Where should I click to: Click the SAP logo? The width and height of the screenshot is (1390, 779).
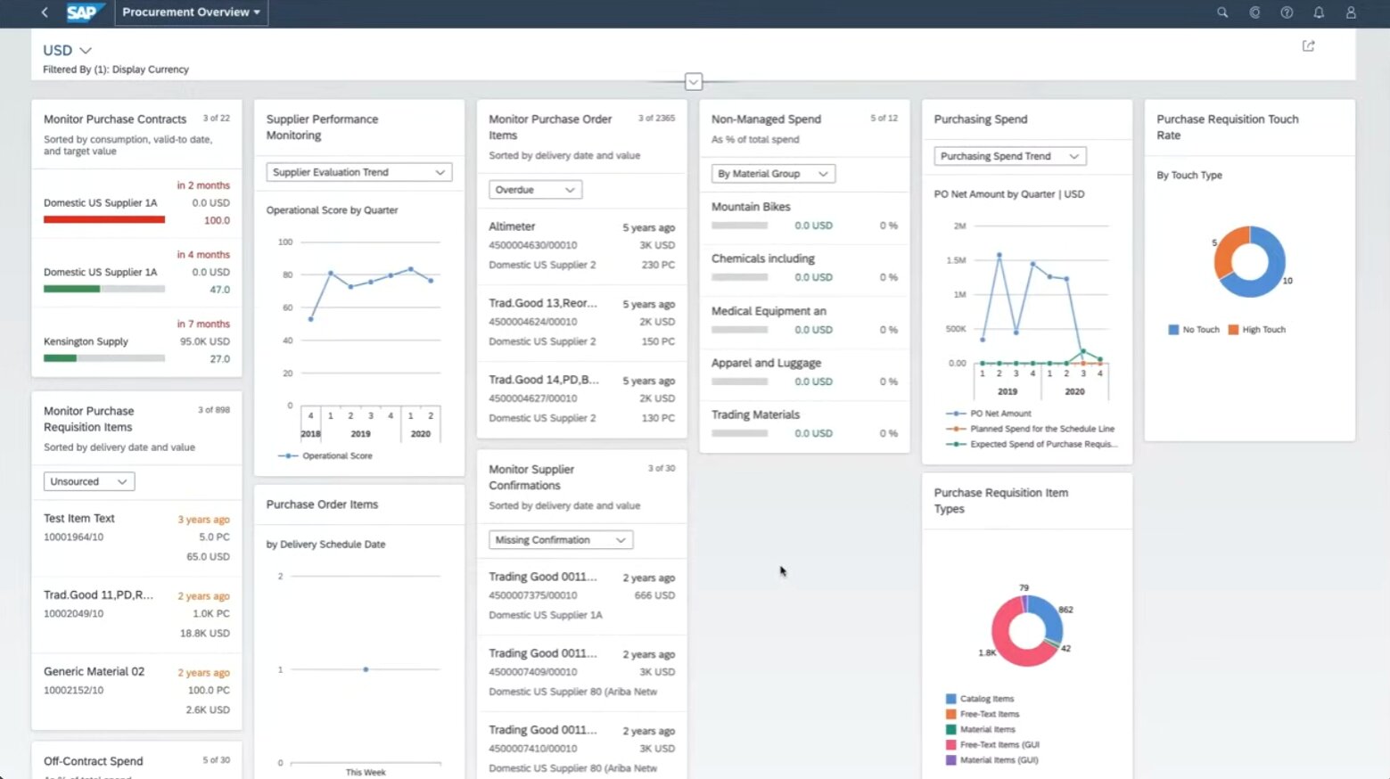pyautogui.click(x=83, y=12)
